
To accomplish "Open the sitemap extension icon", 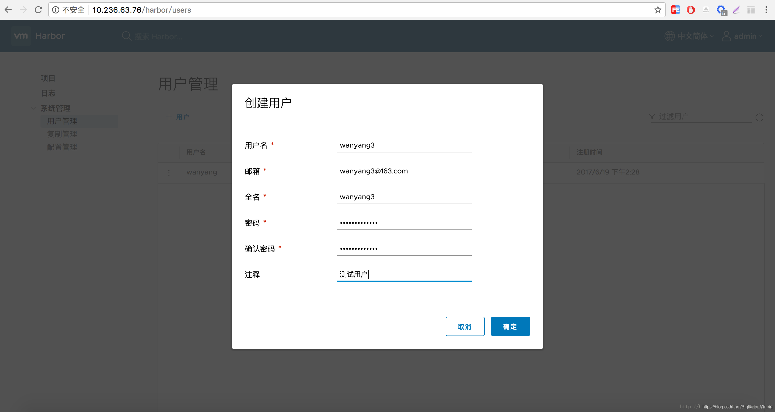I will click(x=706, y=10).
